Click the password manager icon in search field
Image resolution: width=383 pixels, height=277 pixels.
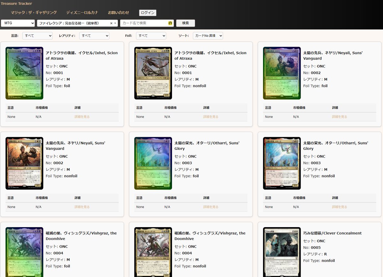pyautogui.click(x=170, y=23)
